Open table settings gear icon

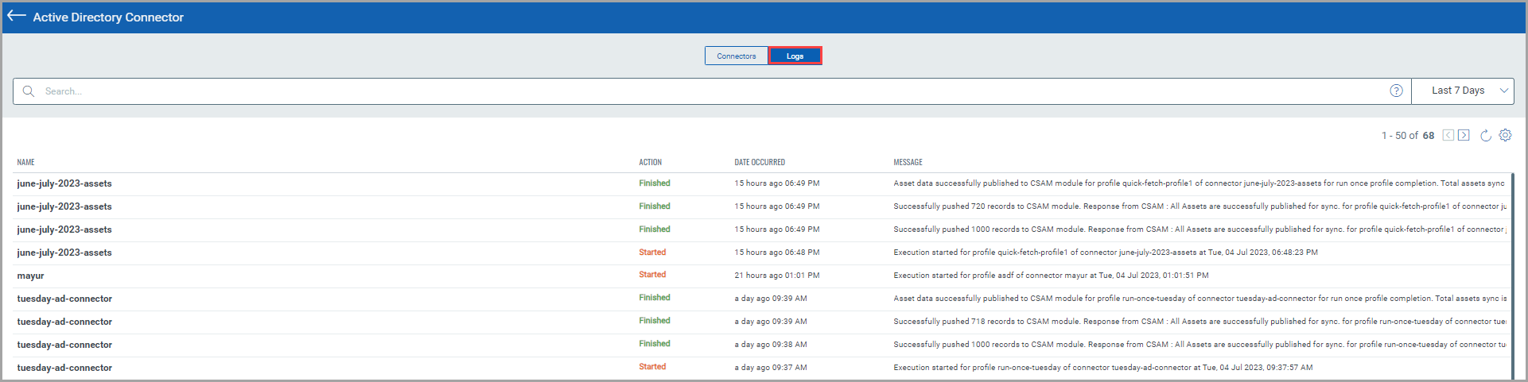pyautogui.click(x=1505, y=135)
